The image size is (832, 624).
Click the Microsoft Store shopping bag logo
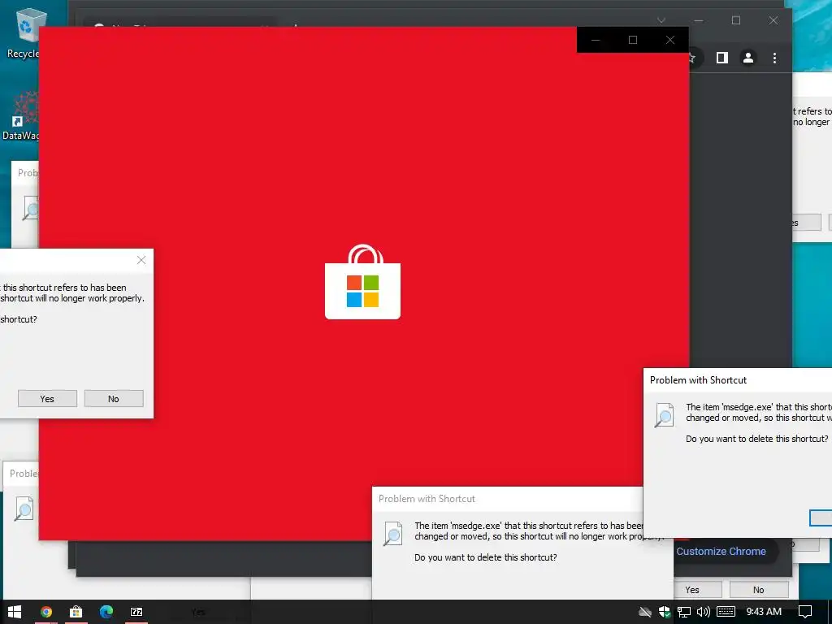pos(362,282)
